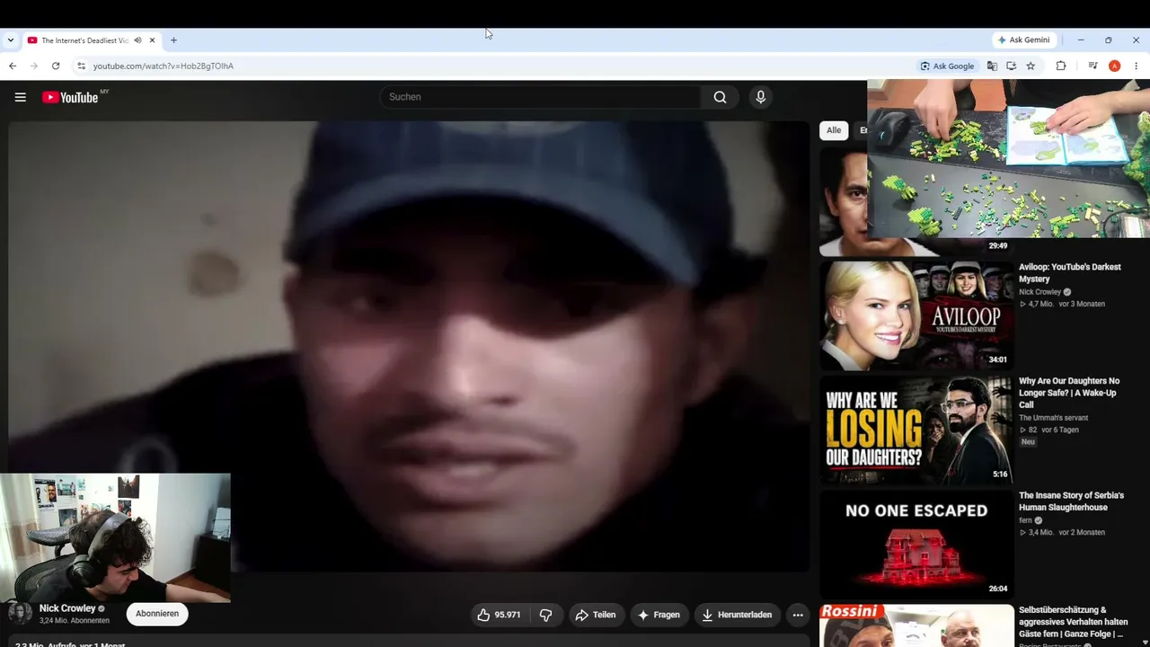The height and width of the screenshot is (647, 1150).
Task: Go forward with the browser forward arrow
Action: (34, 66)
